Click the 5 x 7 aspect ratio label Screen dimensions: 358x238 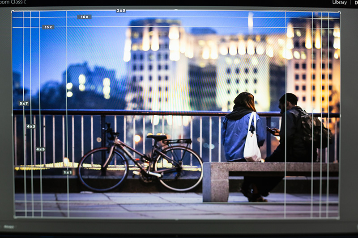[x=24, y=103]
